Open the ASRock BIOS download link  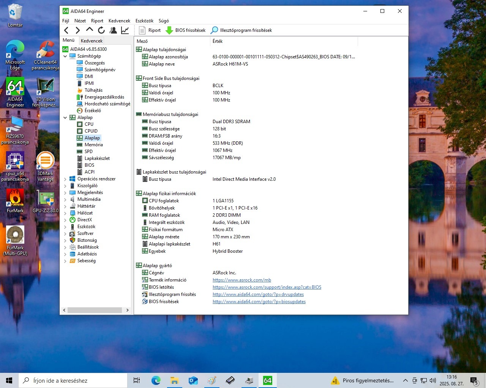267,287
